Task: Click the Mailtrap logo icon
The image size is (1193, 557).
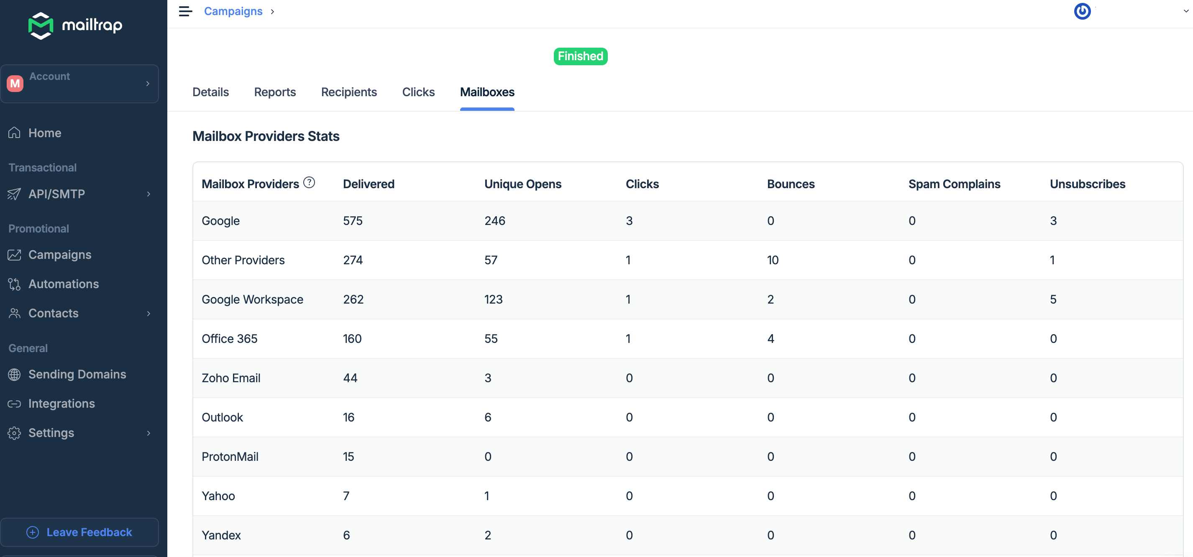Action: click(41, 26)
